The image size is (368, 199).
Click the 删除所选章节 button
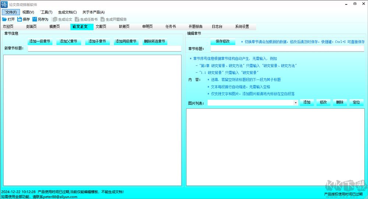[x=155, y=41]
